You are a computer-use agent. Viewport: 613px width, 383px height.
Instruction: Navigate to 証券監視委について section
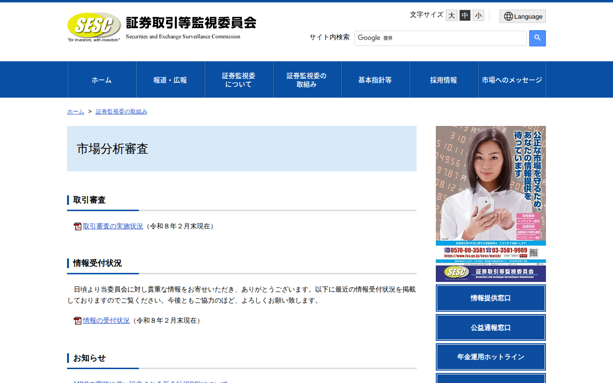click(238, 79)
